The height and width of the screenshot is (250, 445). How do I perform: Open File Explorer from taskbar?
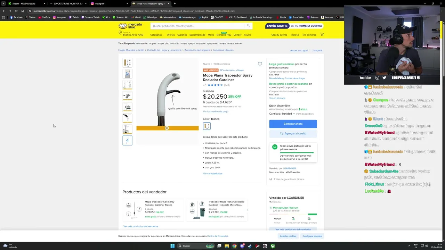pyautogui.click(x=227, y=246)
